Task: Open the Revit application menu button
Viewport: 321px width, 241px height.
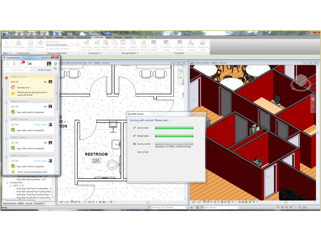Action: tap(4, 35)
